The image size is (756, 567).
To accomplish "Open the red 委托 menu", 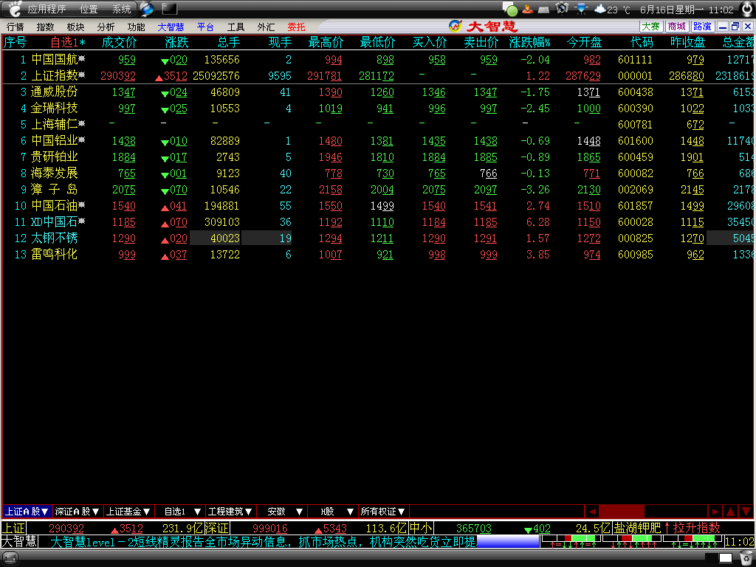I will (x=297, y=27).
